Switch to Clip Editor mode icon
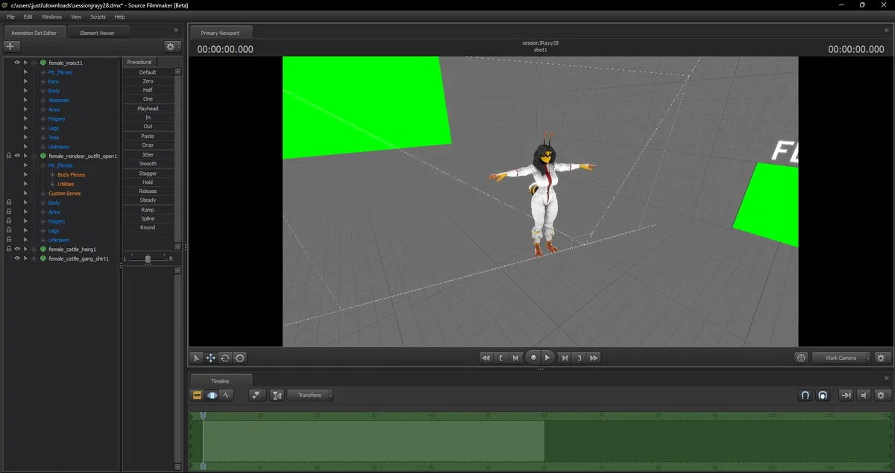This screenshot has height=473, width=895. (x=198, y=396)
